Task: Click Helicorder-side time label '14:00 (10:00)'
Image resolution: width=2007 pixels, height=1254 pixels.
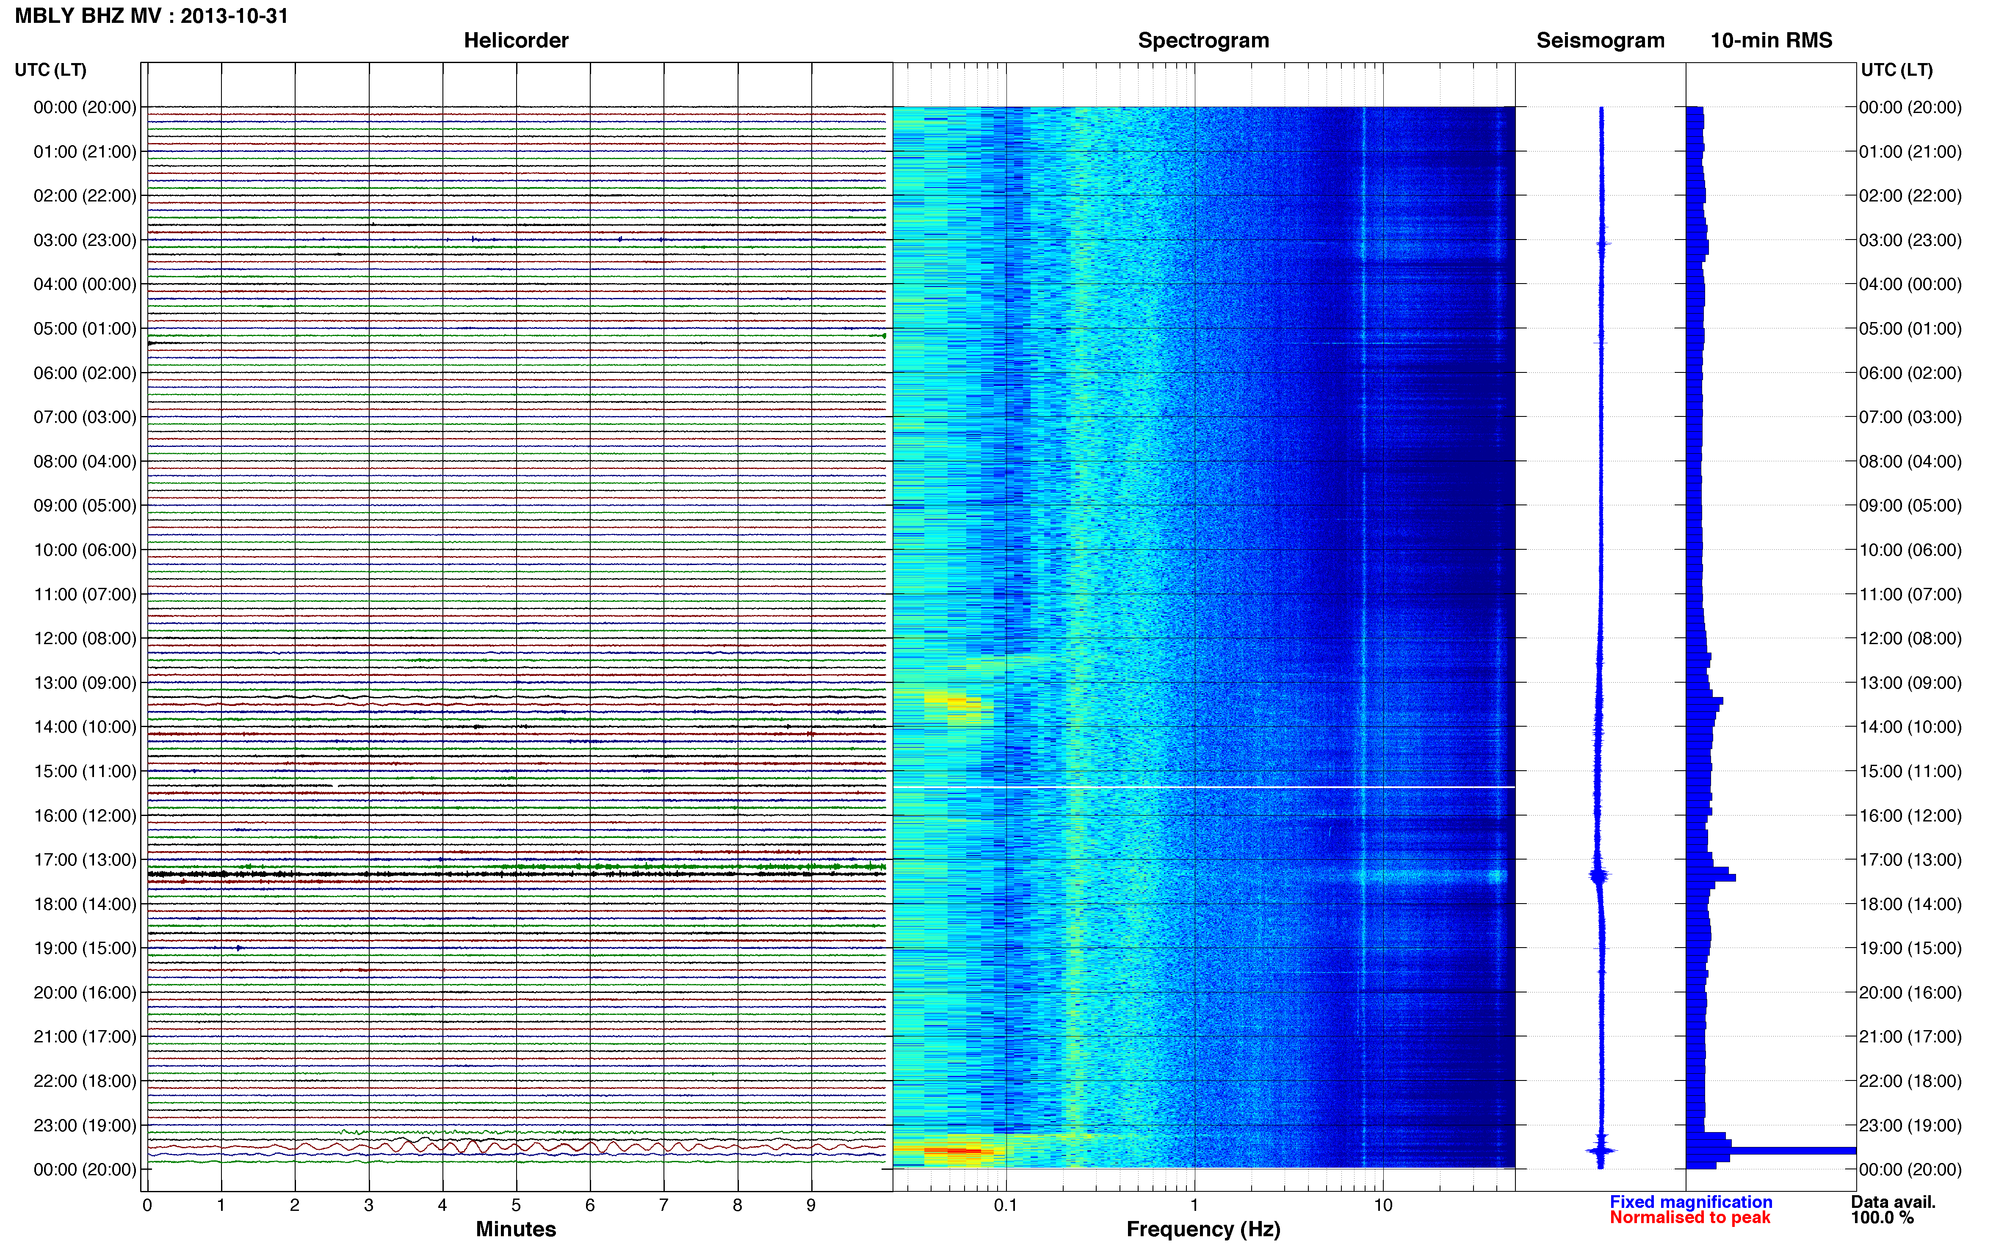Action: point(85,728)
